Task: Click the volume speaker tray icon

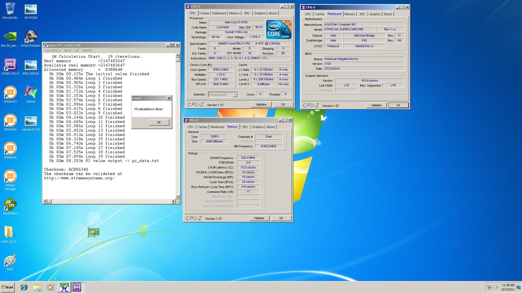Action: 496,287
